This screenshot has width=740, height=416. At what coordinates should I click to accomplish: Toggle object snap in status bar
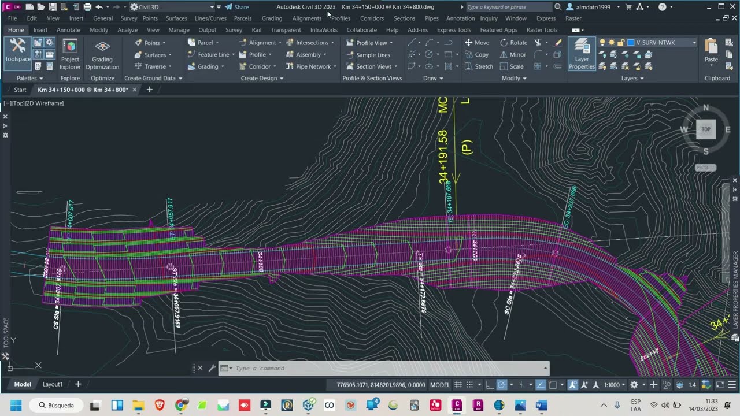point(553,385)
